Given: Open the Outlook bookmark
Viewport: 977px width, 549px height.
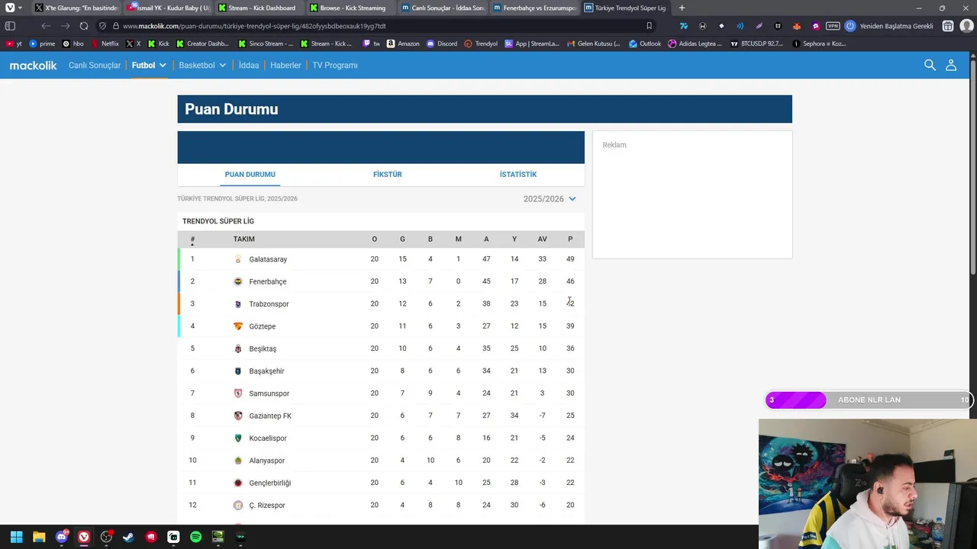Looking at the screenshot, I should (645, 43).
